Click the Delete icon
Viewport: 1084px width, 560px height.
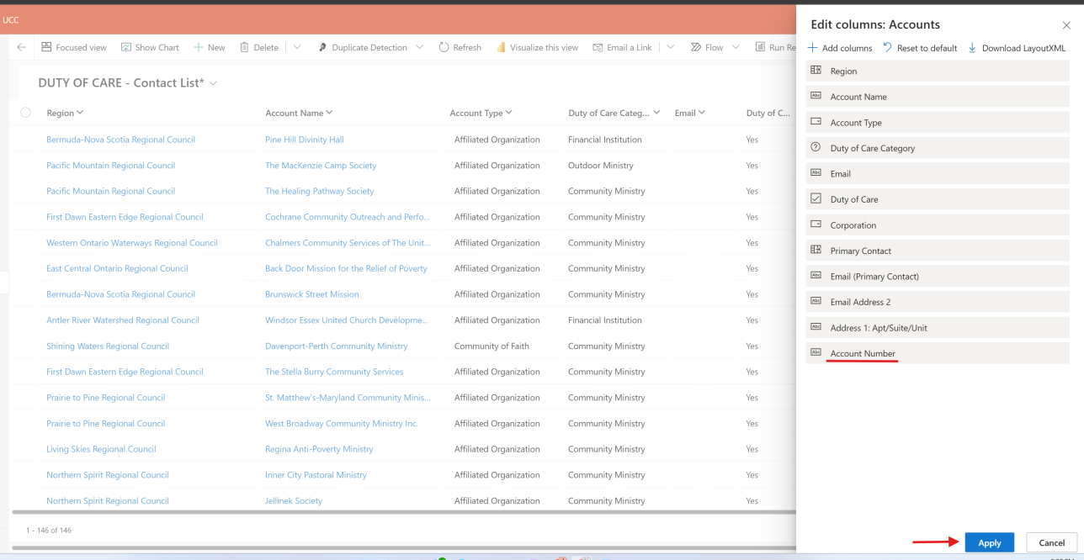click(245, 47)
